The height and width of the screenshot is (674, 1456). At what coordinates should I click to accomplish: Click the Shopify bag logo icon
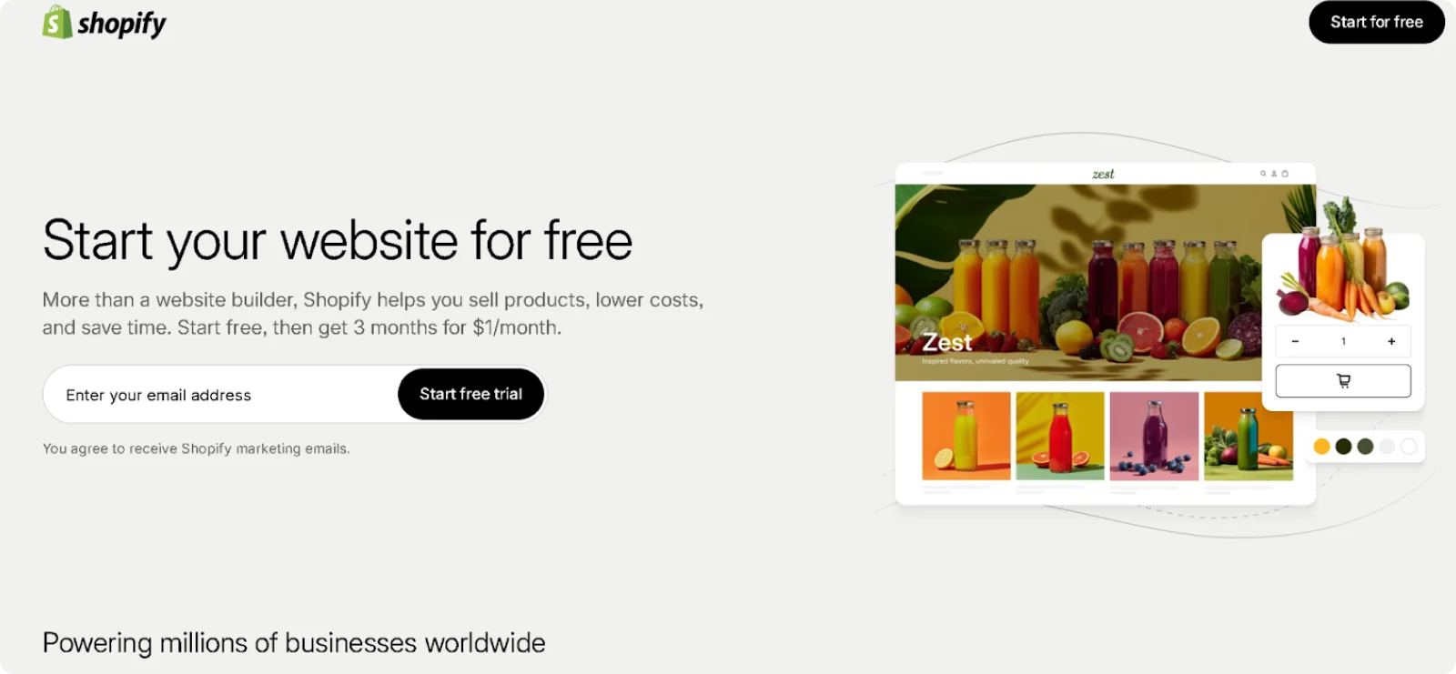[57, 22]
